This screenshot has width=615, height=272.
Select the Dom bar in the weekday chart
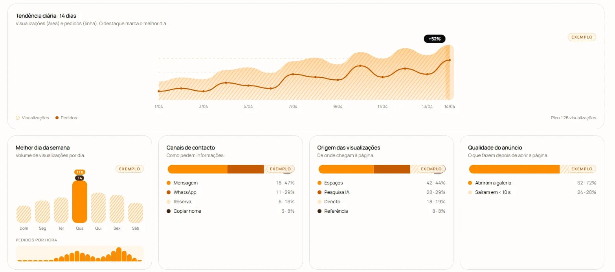coord(24,214)
